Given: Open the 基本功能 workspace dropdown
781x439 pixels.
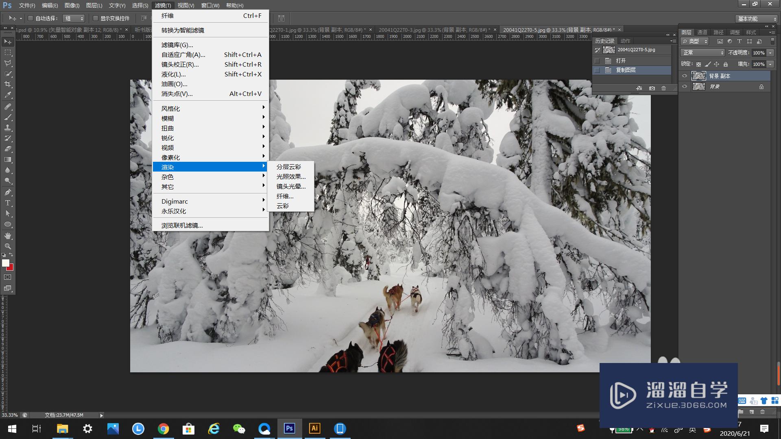Looking at the screenshot, I should pos(757,19).
